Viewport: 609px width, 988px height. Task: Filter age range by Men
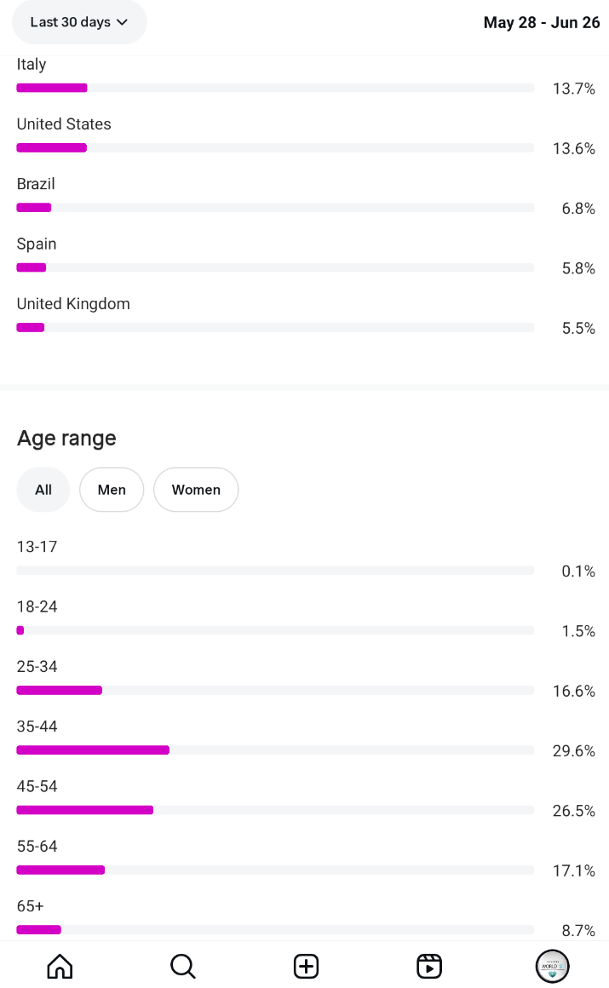pyautogui.click(x=112, y=490)
